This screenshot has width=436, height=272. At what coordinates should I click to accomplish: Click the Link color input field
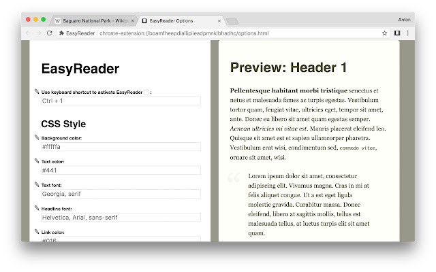[x=121, y=239]
